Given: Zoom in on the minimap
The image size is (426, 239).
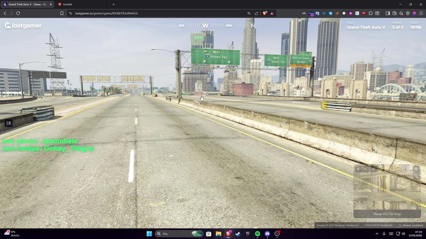Looking at the screenshot, I should [416, 169].
